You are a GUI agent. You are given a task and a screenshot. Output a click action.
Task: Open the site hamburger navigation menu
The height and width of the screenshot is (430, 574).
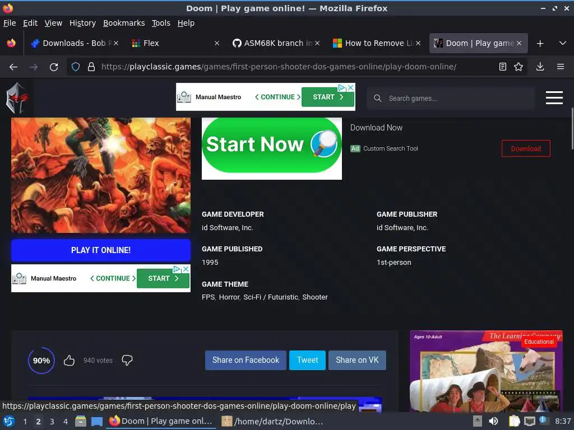coord(554,97)
